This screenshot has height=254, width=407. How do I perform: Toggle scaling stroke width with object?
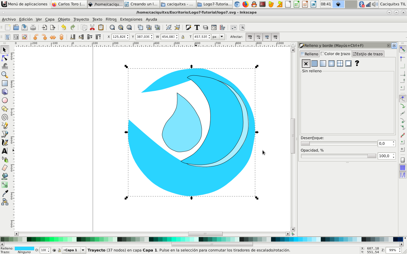coord(250,37)
